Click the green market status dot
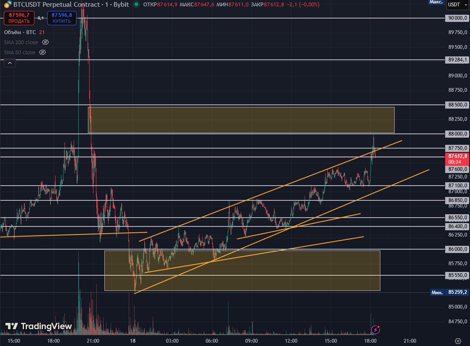Image resolution: width=470 pixels, height=346 pixels. click(x=136, y=5)
